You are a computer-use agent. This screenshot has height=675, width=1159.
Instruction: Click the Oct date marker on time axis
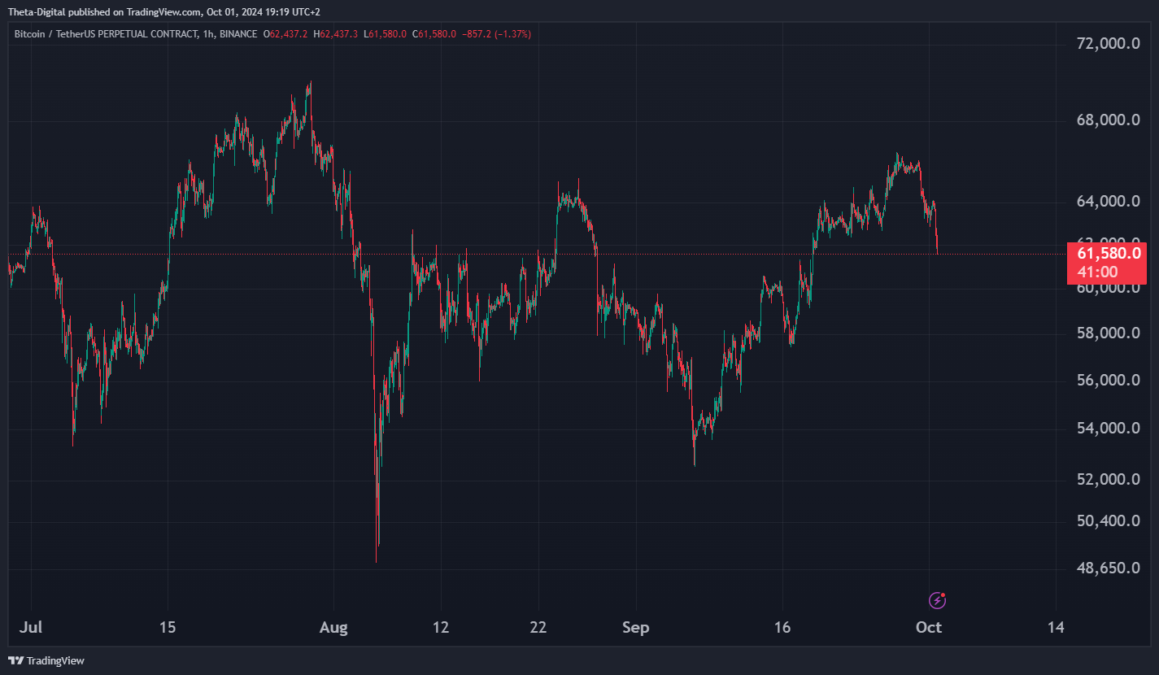(x=929, y=628)
